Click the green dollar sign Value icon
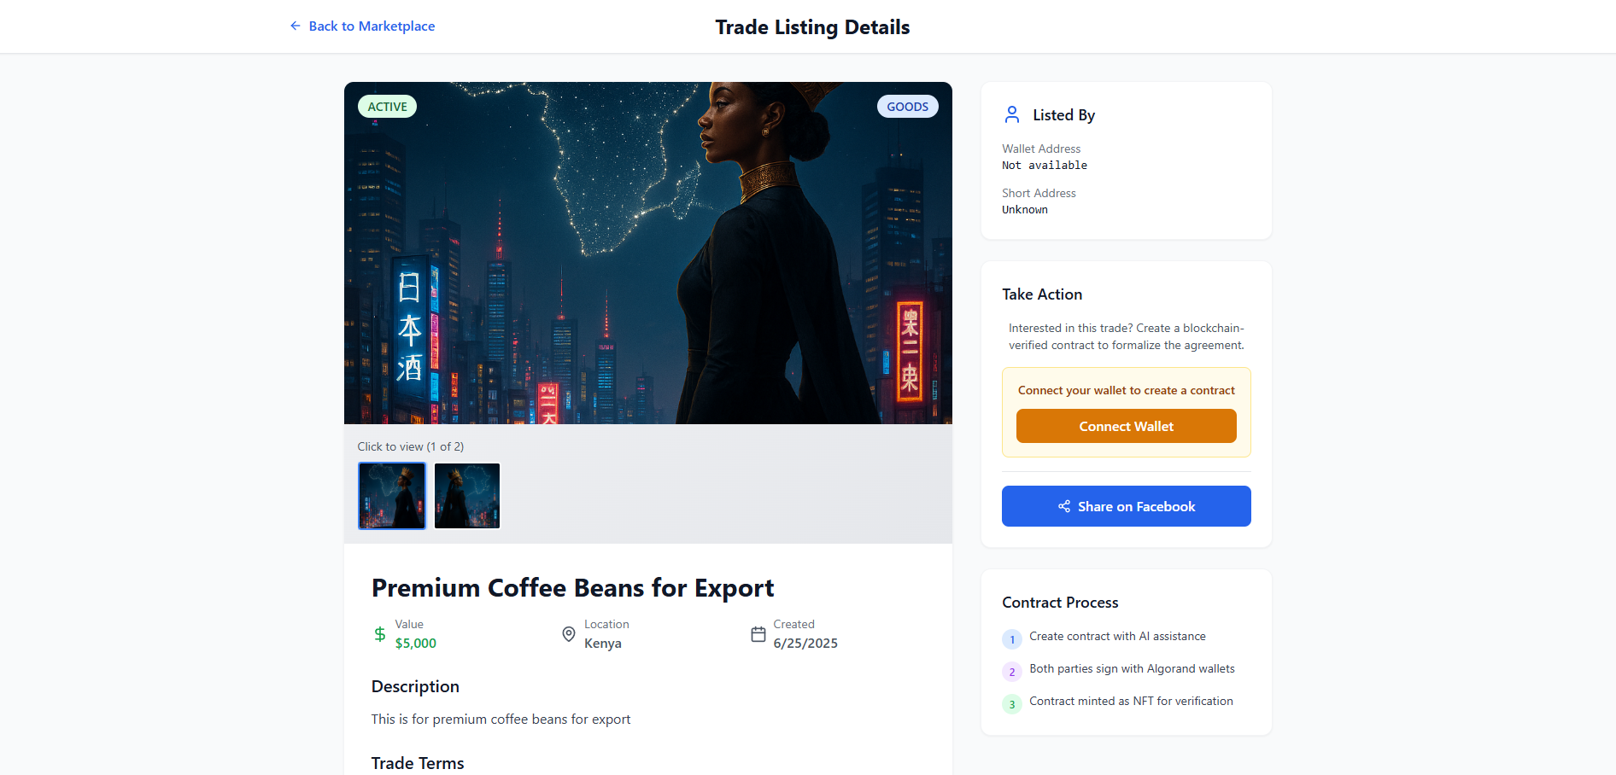 pyautogui.click(x=380, y=634)
